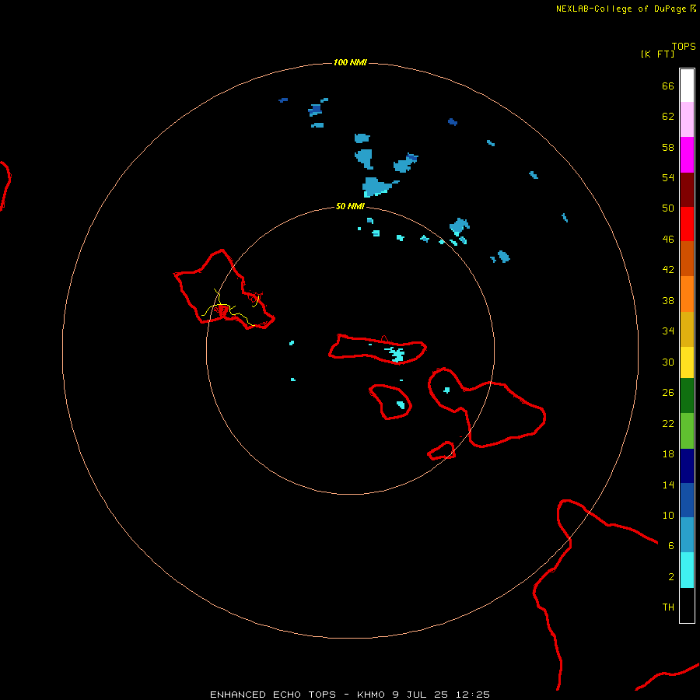This screenshot has width=700, height=700.
Task: Click the legend value 34
Action: (x=668, y=331)
